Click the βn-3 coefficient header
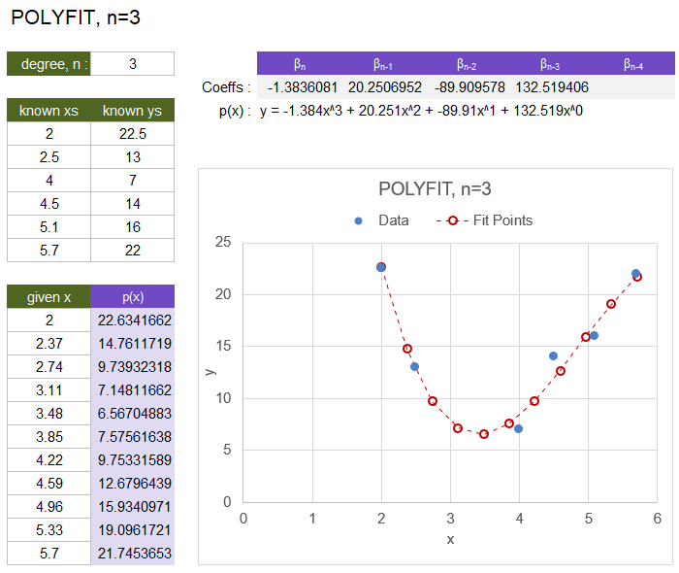Screen dimensions: 679x573 click(x=550, y=64)
